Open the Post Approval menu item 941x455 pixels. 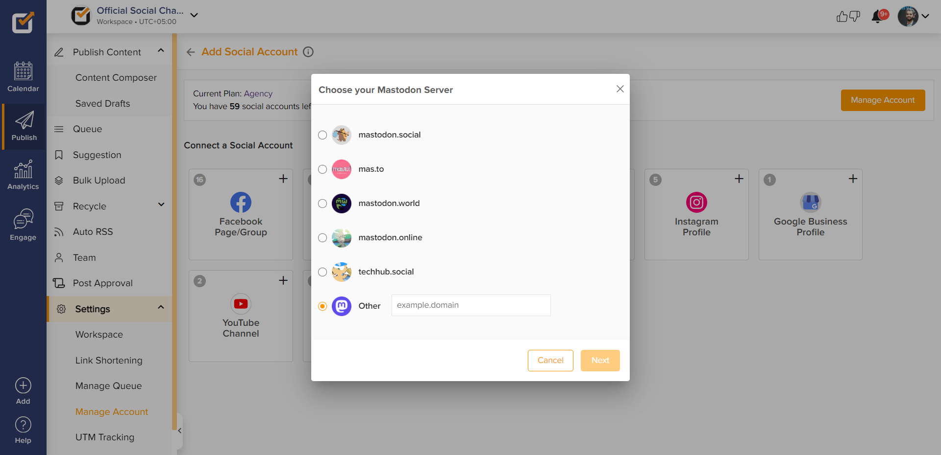pyautogui.click(x=102, y=283)
